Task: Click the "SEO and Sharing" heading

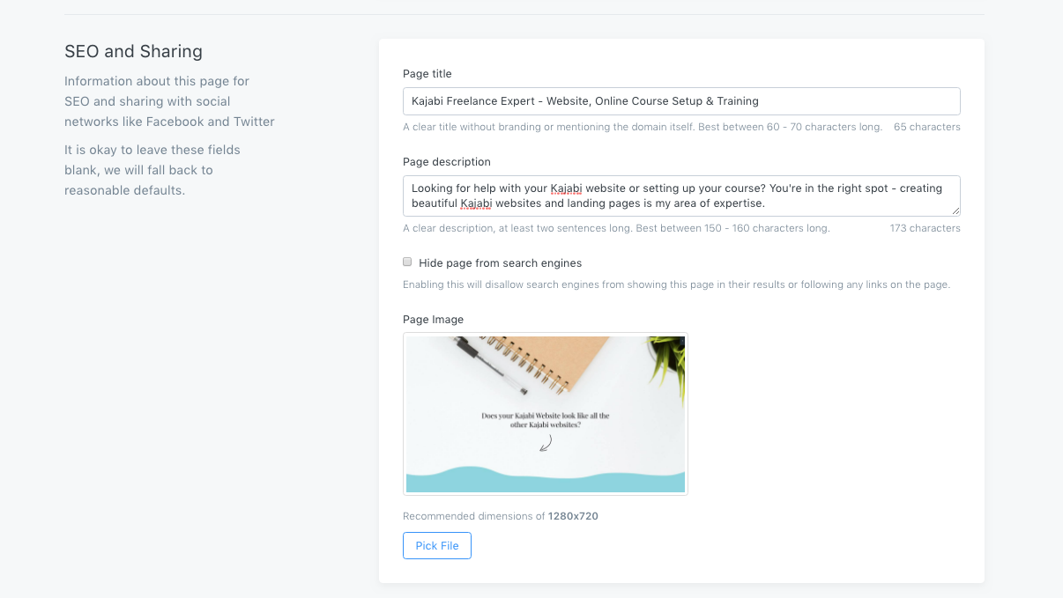Action: 133,51
